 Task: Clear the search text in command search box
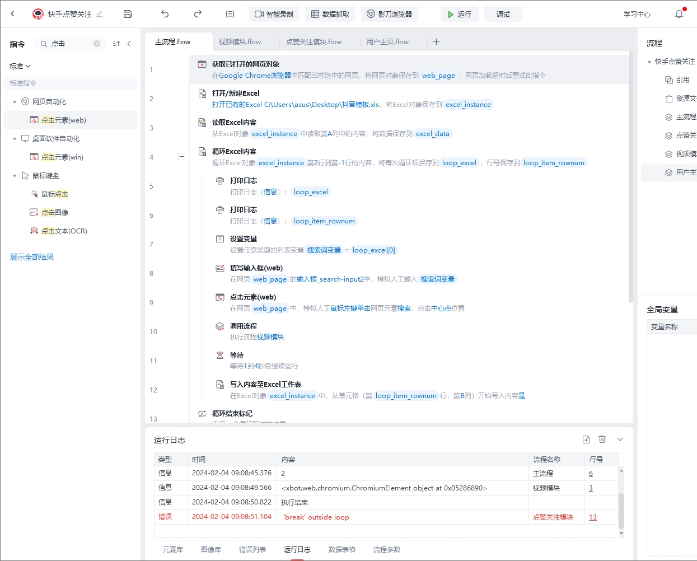point(97,44)
